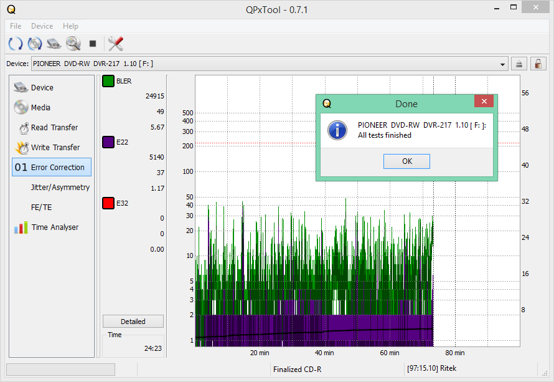Select the Error Correction panel
The image size is (554, 382).
(x=52, y=167)
